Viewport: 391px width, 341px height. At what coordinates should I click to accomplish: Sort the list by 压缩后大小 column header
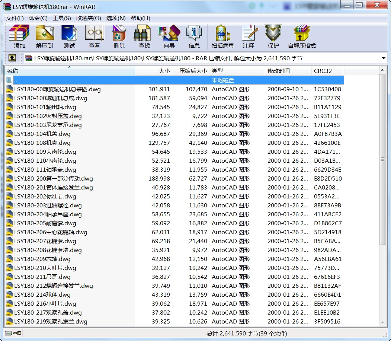pyautogui.click(x=191, y=71)
